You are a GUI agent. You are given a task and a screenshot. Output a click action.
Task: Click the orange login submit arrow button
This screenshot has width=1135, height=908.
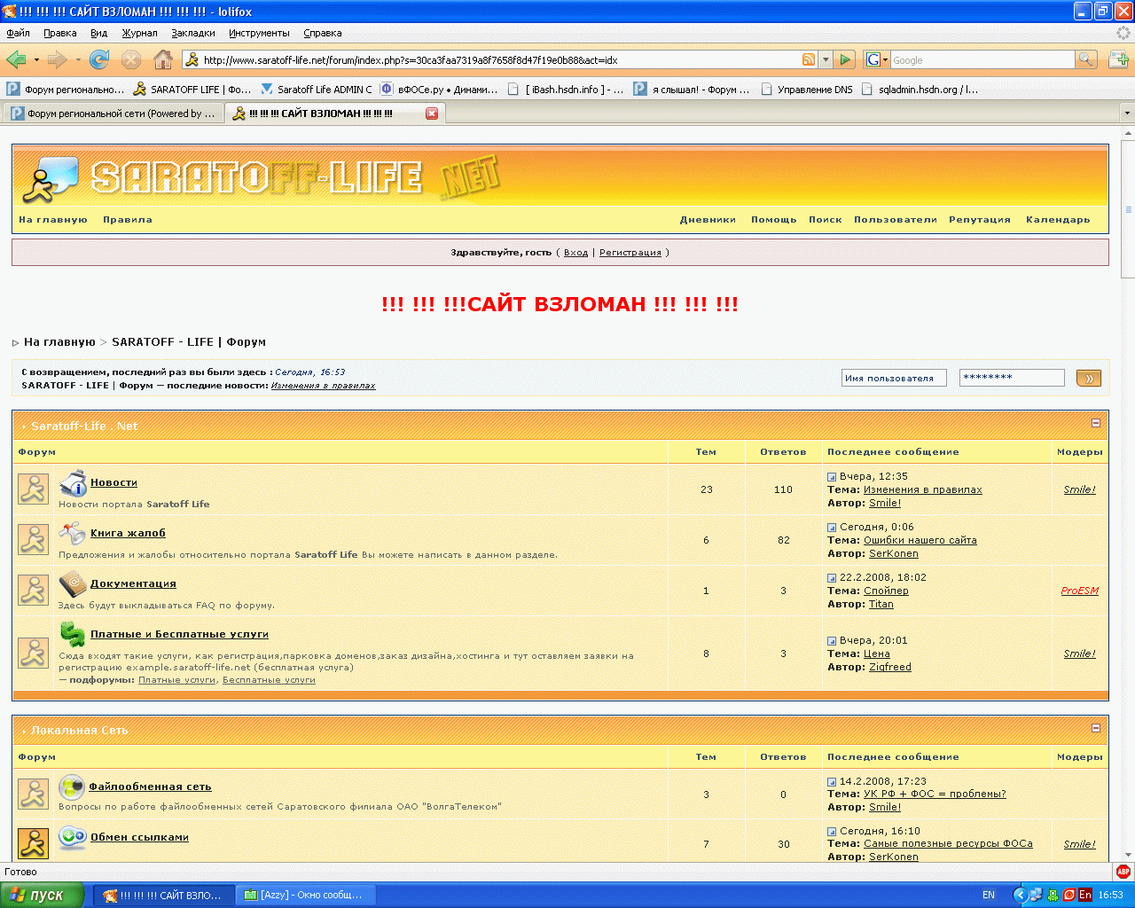(x=1088, y=379)
